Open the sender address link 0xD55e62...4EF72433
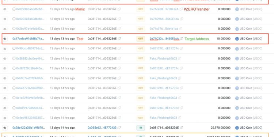274x137 pixels. pyautogui.click(x=102, y=128)
